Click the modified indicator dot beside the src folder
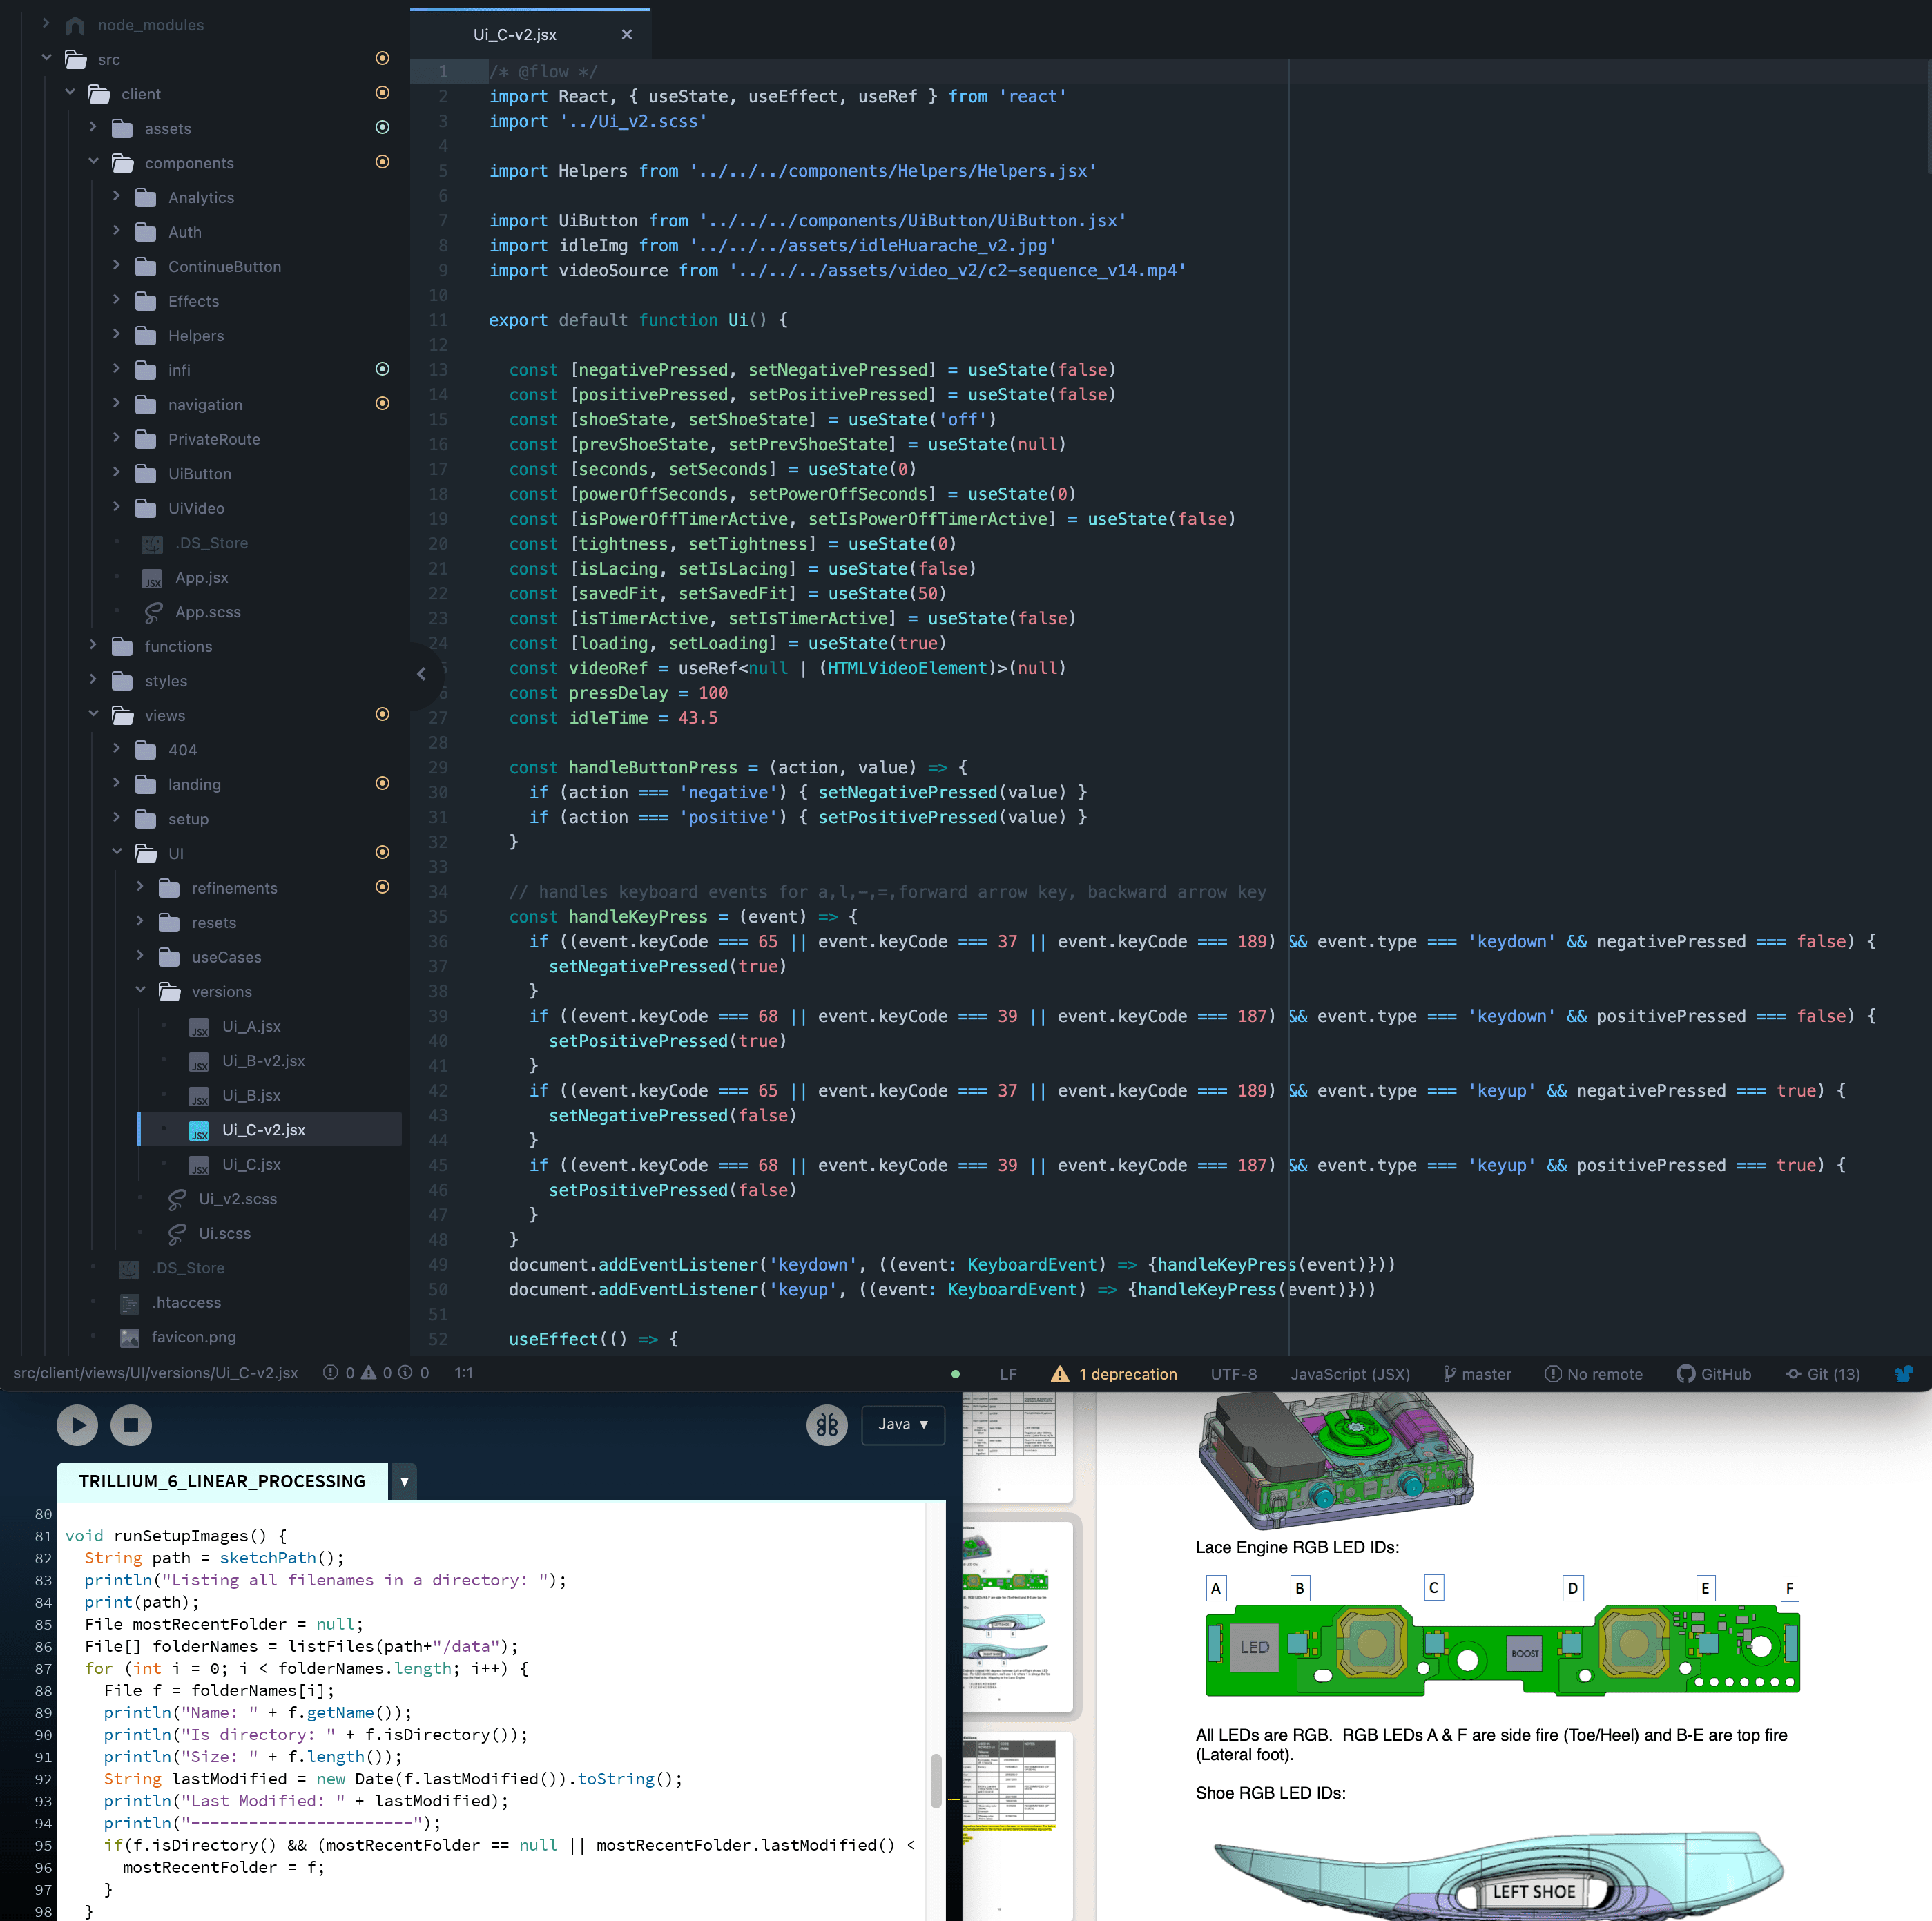 (383, 58)
